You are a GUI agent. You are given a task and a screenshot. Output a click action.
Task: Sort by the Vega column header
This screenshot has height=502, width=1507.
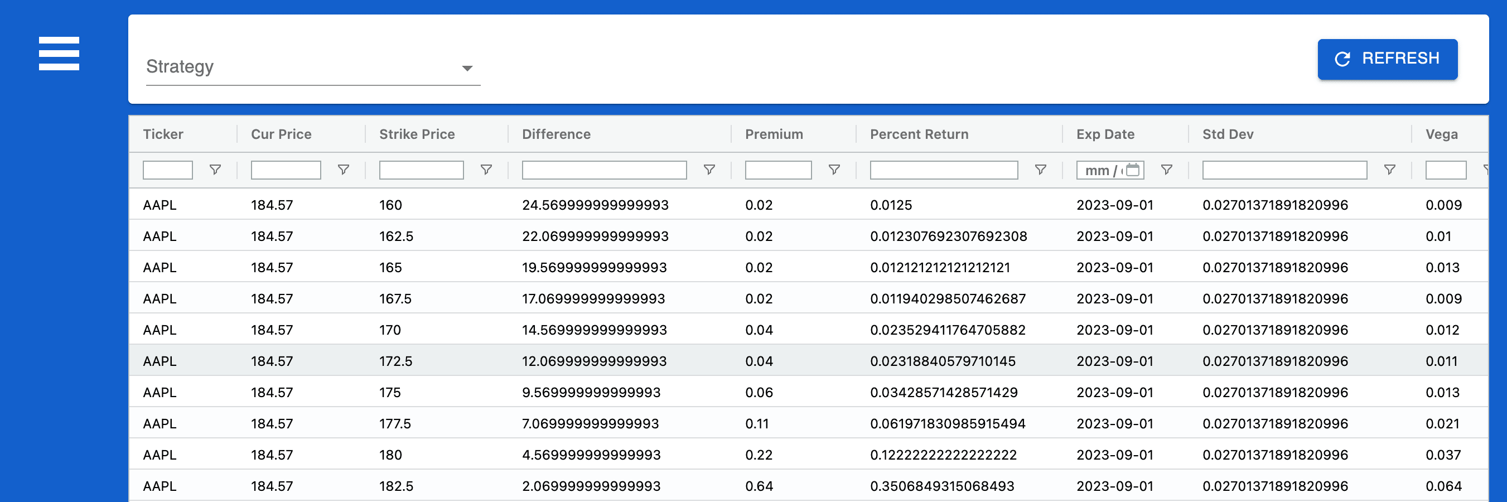click(1442, 134)
